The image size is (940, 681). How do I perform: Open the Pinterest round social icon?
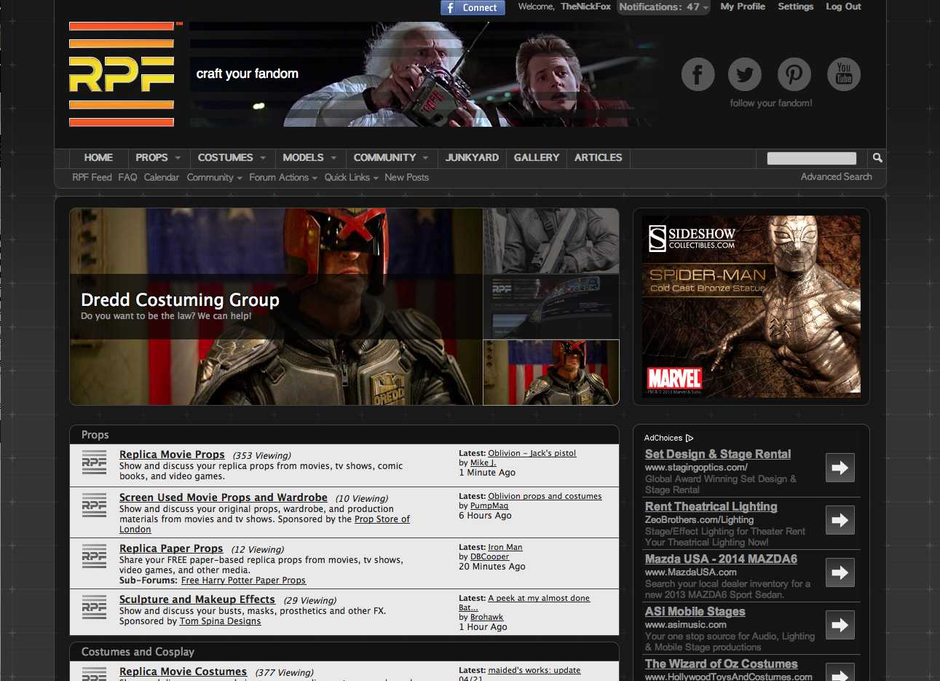click(794, 74)
